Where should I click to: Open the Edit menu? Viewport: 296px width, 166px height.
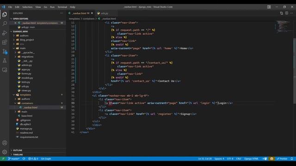tap(17, 7)
